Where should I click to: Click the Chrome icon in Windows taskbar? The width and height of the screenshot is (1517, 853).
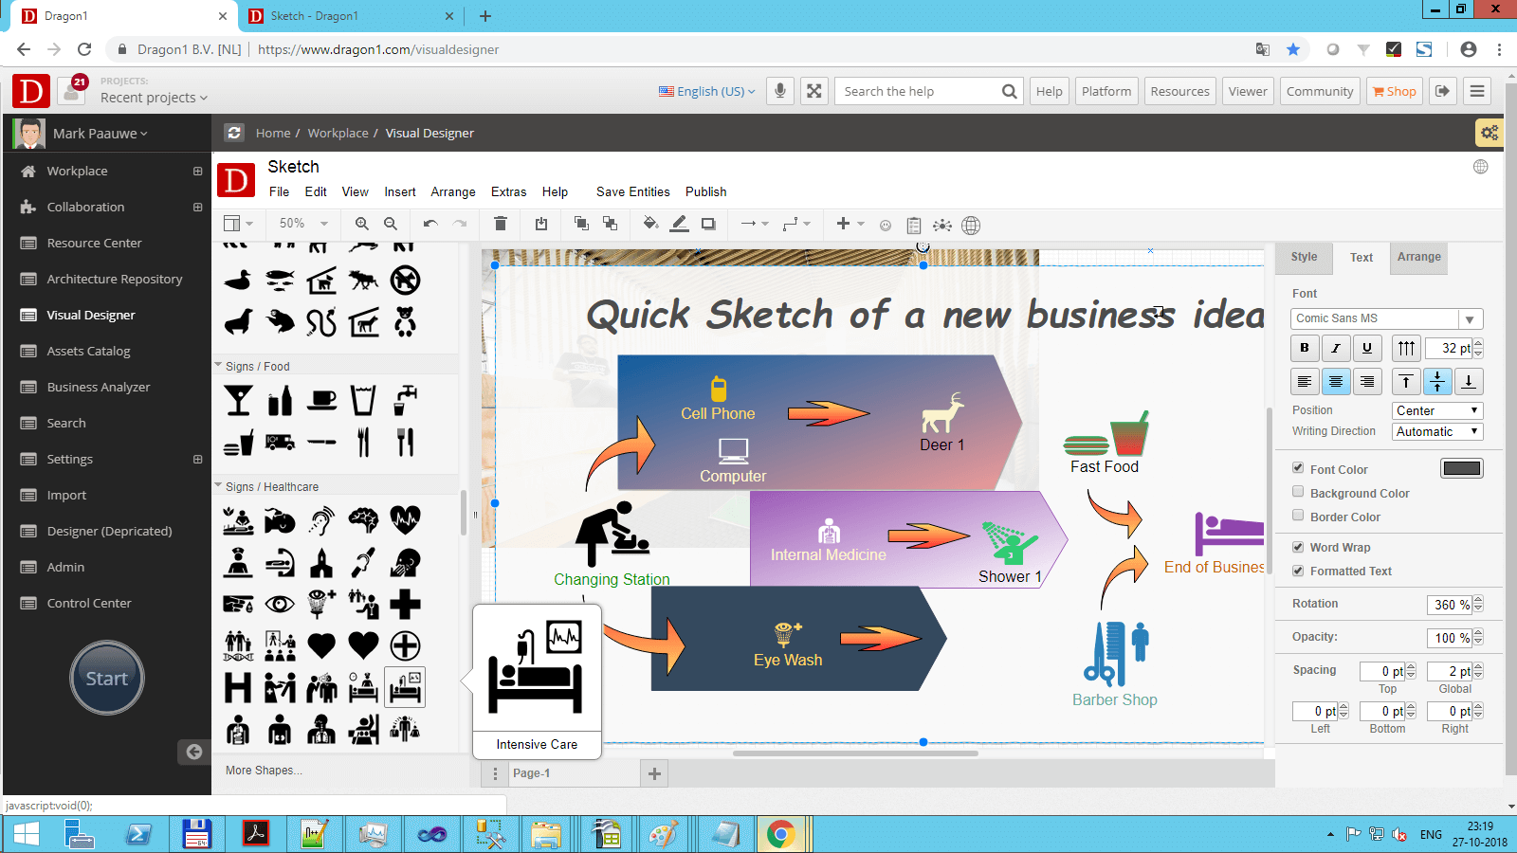(x=780, y=834)
